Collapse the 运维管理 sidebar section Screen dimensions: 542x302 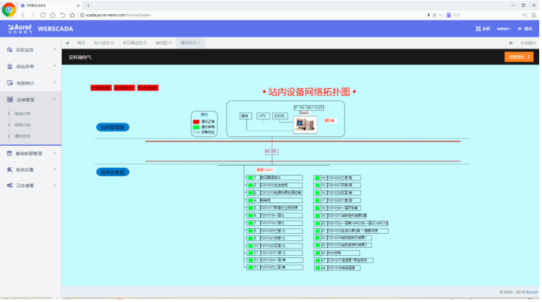(55, 100)
